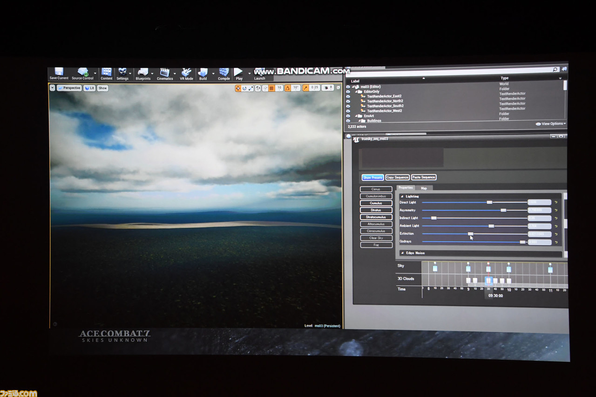
Task: Click the Type column header in outliner
Action: pos(504,78)
